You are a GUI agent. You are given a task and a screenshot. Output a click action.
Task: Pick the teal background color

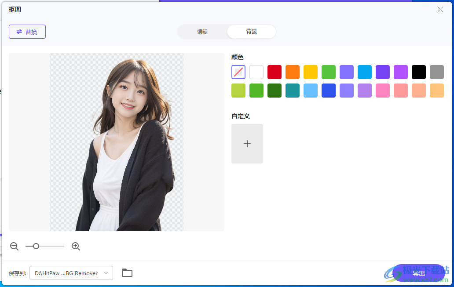click(x=292, y=91)
